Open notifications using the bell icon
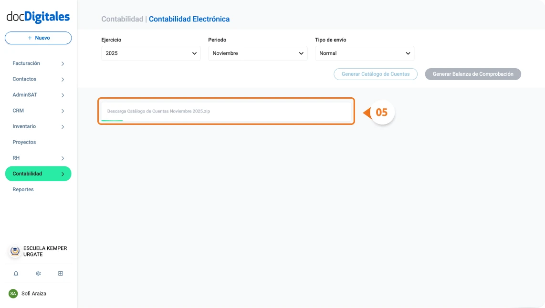The height and width of the screenshot is (308, 545). (16, 273)
